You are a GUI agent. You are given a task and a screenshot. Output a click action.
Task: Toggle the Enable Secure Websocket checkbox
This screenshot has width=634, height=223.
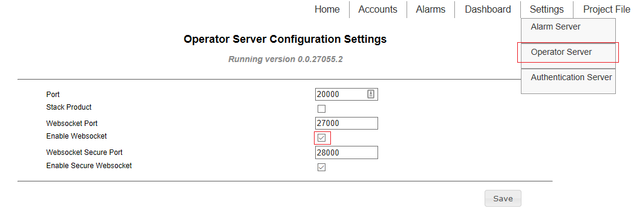(321, 167)
